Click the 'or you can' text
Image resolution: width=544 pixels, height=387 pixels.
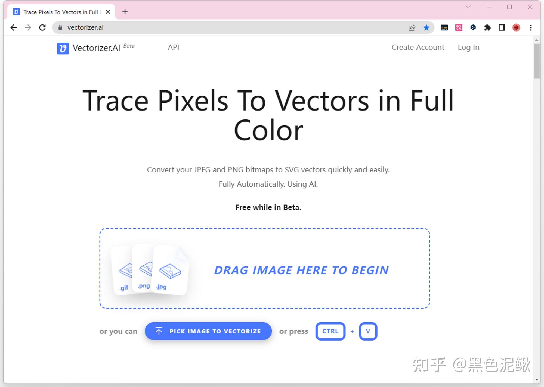coord(118,331)
